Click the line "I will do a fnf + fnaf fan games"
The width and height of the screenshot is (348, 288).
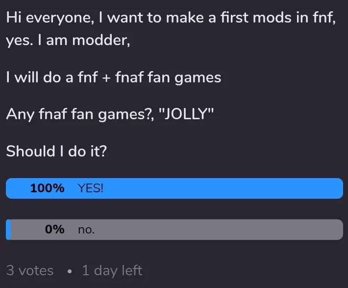point(113,78)
